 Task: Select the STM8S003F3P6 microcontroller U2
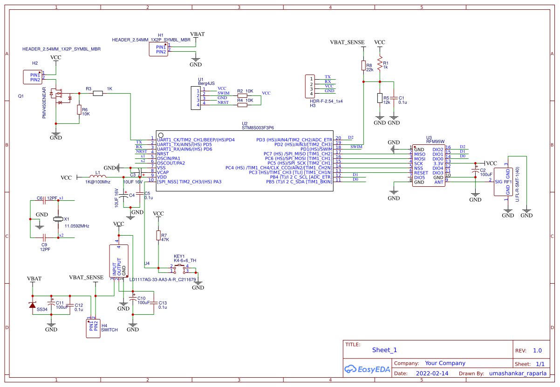point(245,161)
